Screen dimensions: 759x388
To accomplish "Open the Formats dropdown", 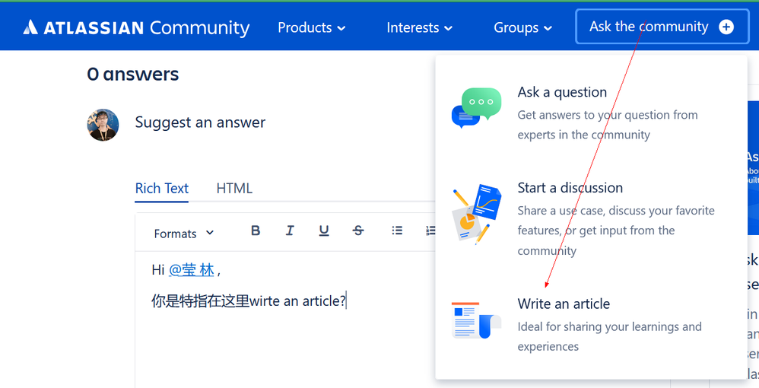I will click(x=184, y=234).
